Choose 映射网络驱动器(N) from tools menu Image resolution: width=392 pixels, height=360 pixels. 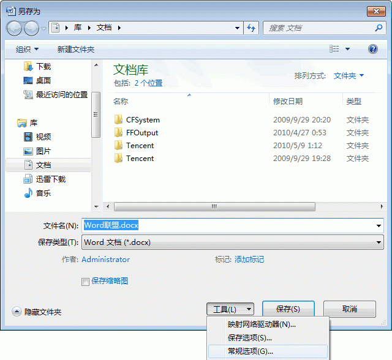click(x=262, y=324)
